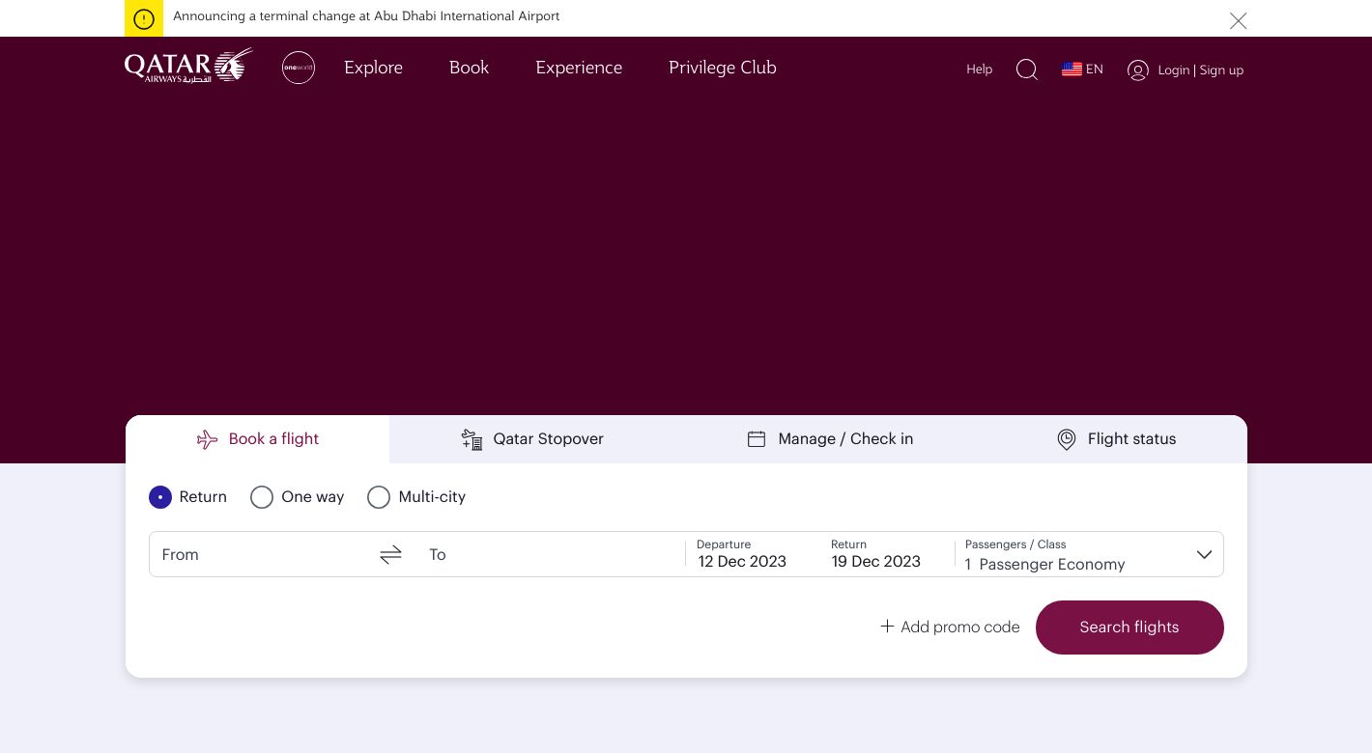Click the From airport input field
This screenshot has width=1372, height=753.
pos(263,554)
